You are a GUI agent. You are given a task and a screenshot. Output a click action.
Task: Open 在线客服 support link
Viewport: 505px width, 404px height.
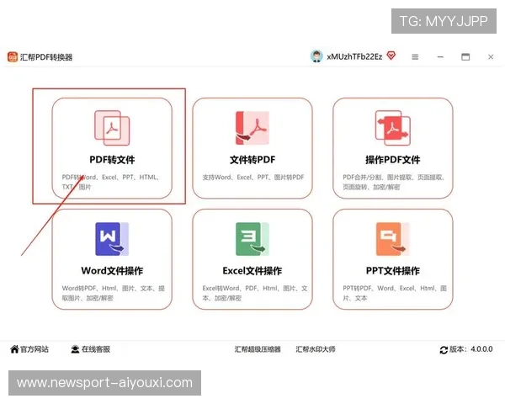click(x=96, y=349)
